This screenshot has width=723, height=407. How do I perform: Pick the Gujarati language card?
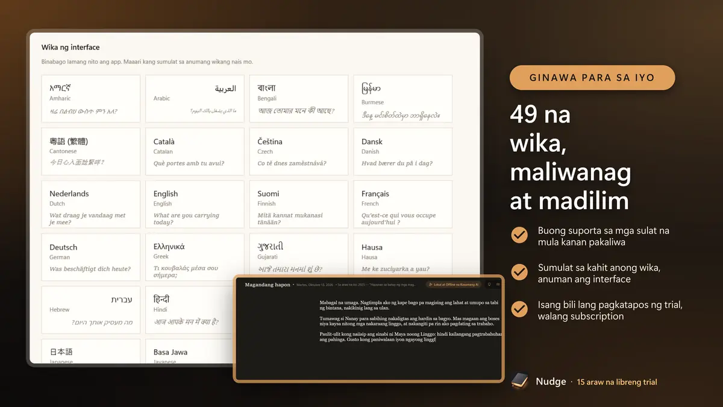coord(299,254)
